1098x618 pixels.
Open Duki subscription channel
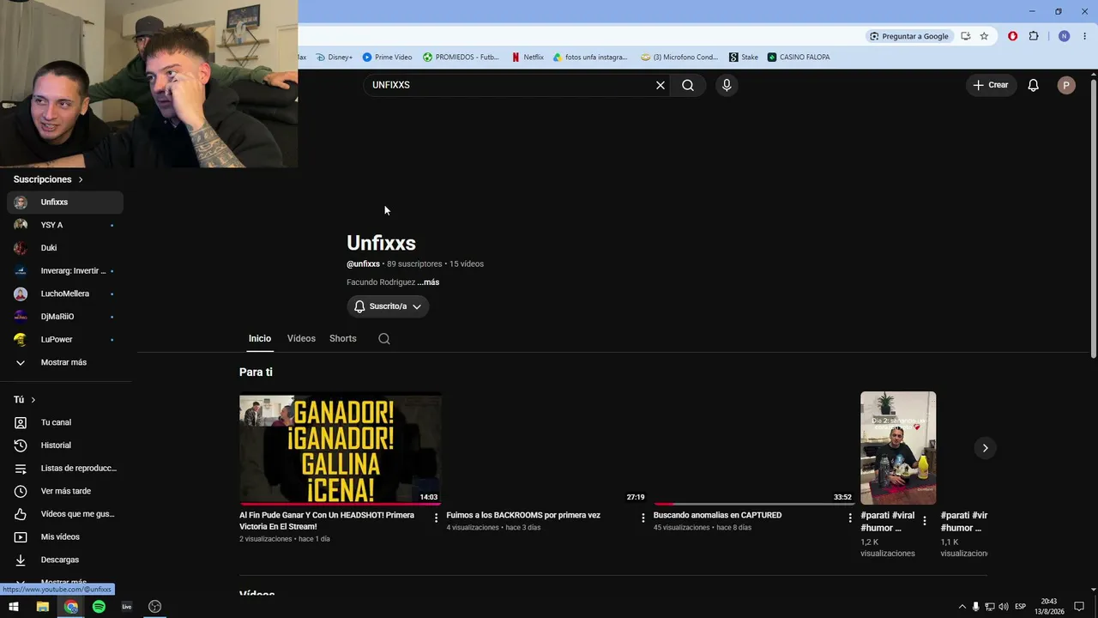65,248
